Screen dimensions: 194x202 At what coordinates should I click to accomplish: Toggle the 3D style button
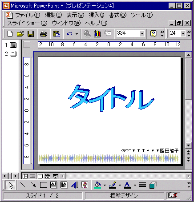click(153, 185)
